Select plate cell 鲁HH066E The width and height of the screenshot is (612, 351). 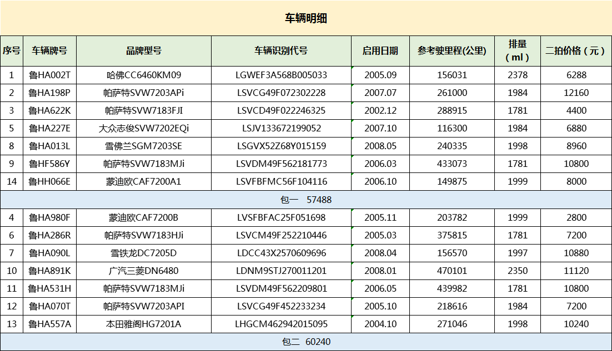49,181
